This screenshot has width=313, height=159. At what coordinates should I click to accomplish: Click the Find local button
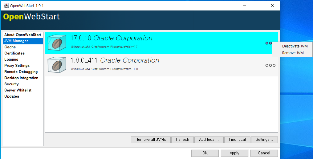(x=237, y=140)
